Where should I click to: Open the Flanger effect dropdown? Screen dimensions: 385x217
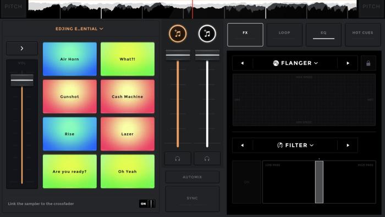(295, 63)
